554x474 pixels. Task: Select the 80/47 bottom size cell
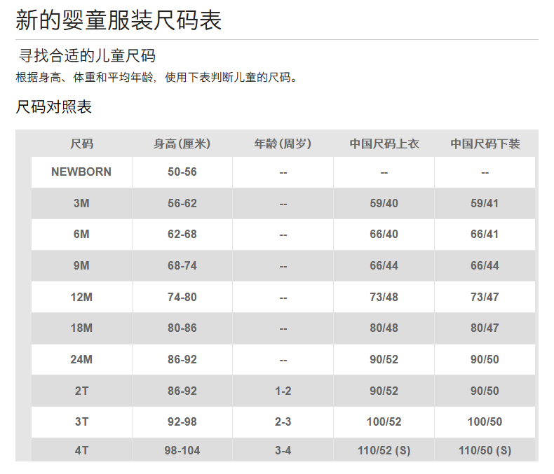coord(485,328)
